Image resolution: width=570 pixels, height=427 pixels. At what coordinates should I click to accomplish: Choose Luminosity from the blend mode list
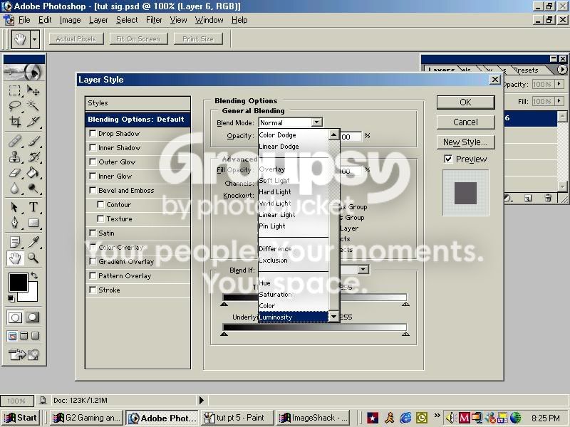click(294, 317)
